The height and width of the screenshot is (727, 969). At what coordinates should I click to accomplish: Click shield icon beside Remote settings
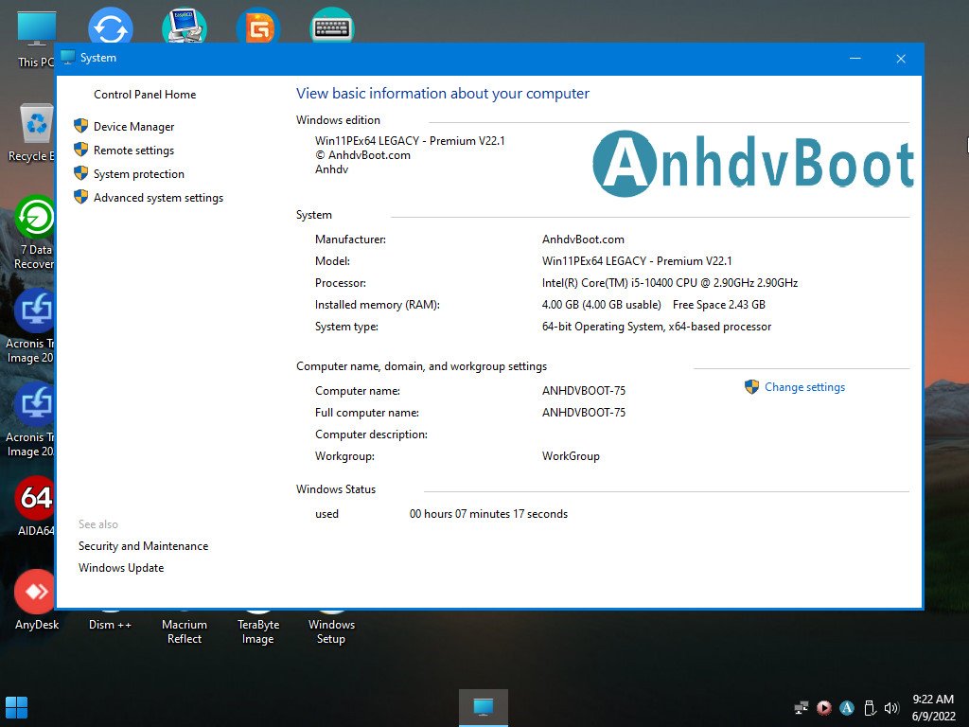point(81,150)
